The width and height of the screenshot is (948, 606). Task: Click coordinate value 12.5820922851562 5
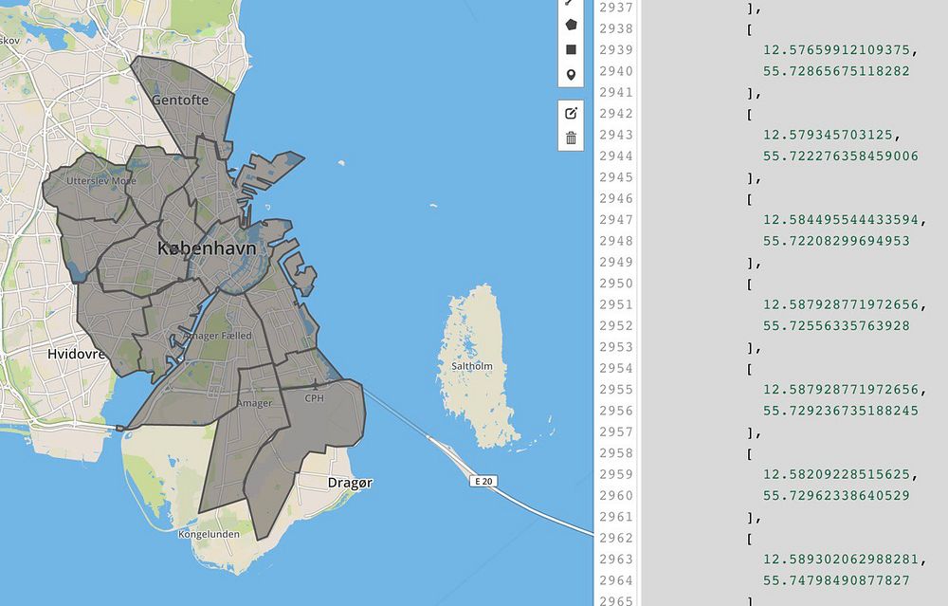tap(836, 474)
